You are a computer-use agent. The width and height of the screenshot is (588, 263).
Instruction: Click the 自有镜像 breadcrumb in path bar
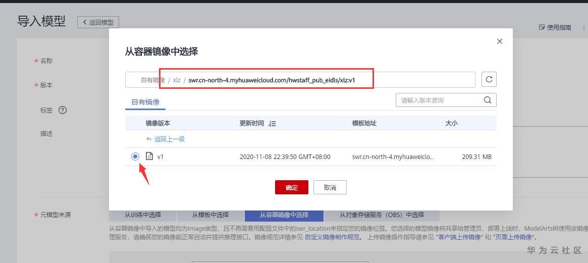tap(153, 80)
